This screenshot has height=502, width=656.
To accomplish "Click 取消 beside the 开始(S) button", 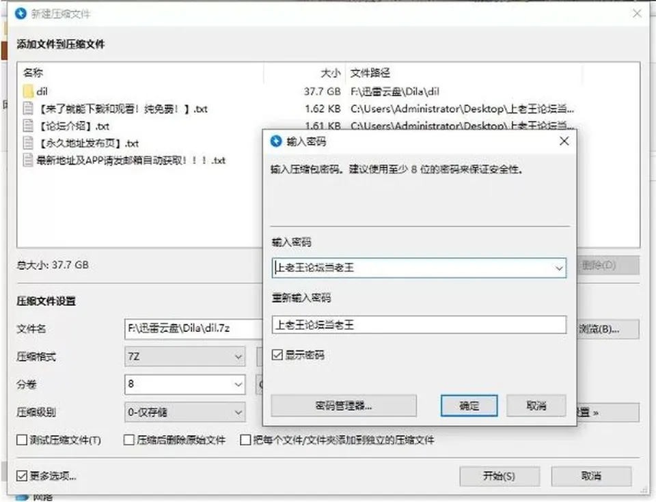I will [591, 476].
